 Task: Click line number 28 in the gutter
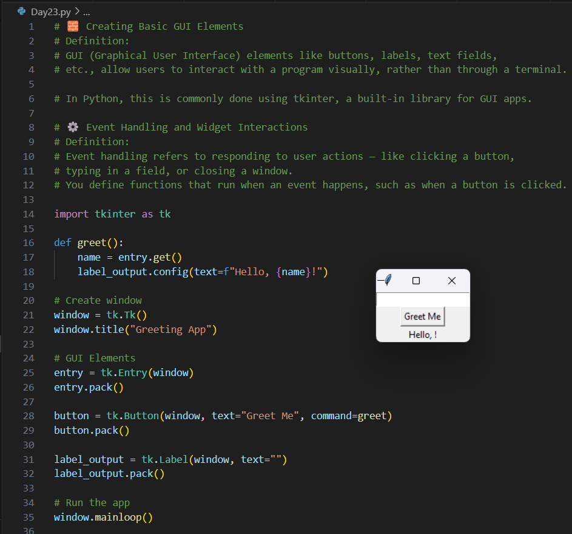[x=29, y=416]
